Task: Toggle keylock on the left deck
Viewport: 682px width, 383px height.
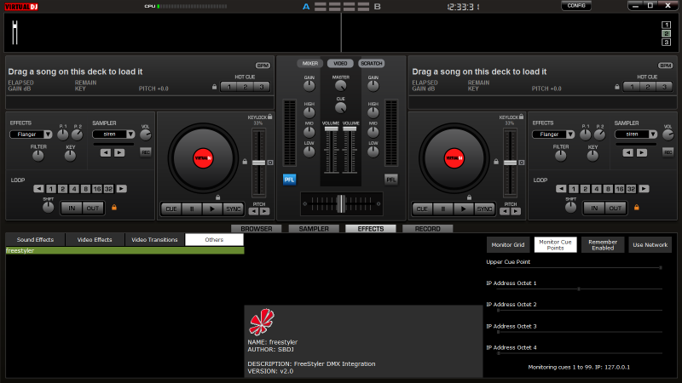Action: click(x=270, y=117)
